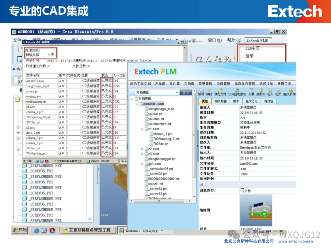Select youbiaozhen.prt in the PLM tree
Image resolution: width=331 pixels, height=248 pixels.
160,124
